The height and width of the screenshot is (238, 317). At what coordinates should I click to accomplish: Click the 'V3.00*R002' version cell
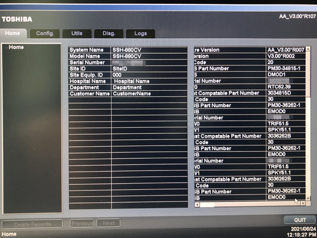(286, 56)
